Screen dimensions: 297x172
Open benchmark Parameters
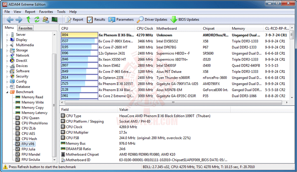(x=121, y=19)
